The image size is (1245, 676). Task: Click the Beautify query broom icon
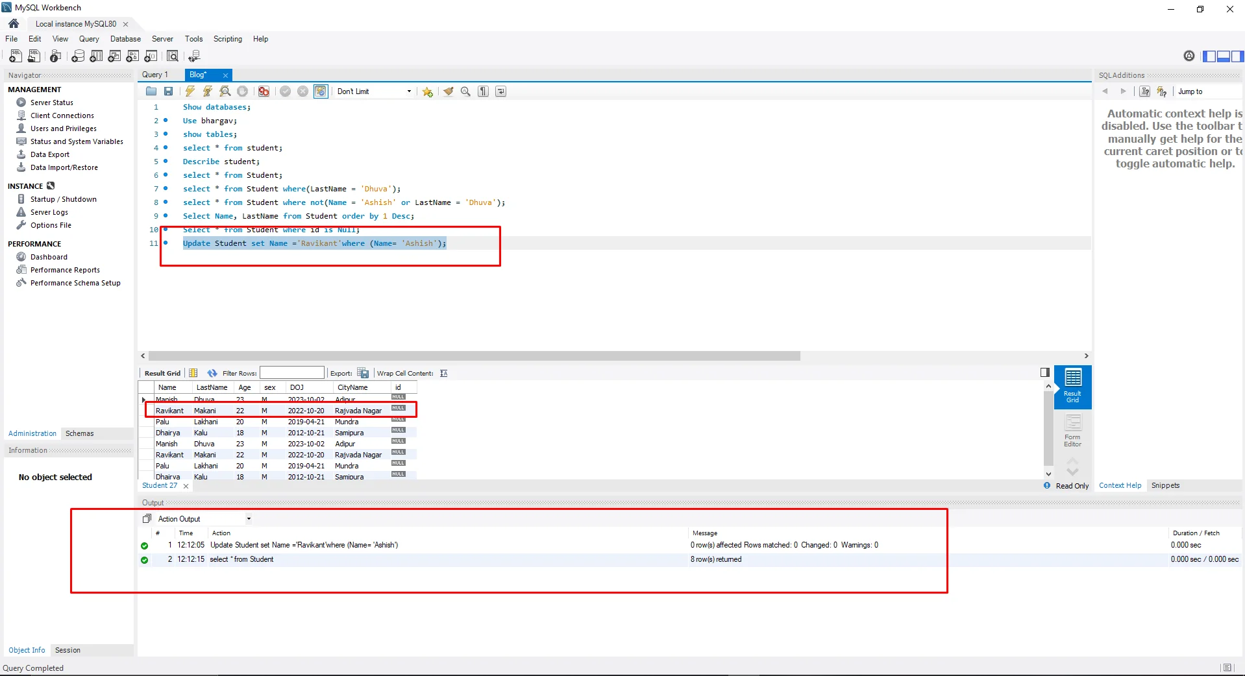pyautogui.click(x=448, y=91)
